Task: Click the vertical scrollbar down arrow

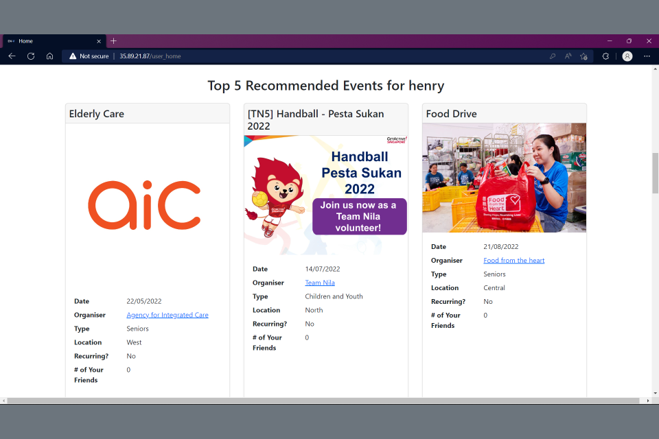Action: point(655,394)
